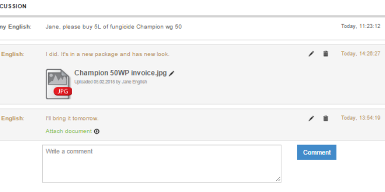The height and width of the screenshot is (192, 385).
Task: Post using the blue Comment button
Action: click(317, 152)
